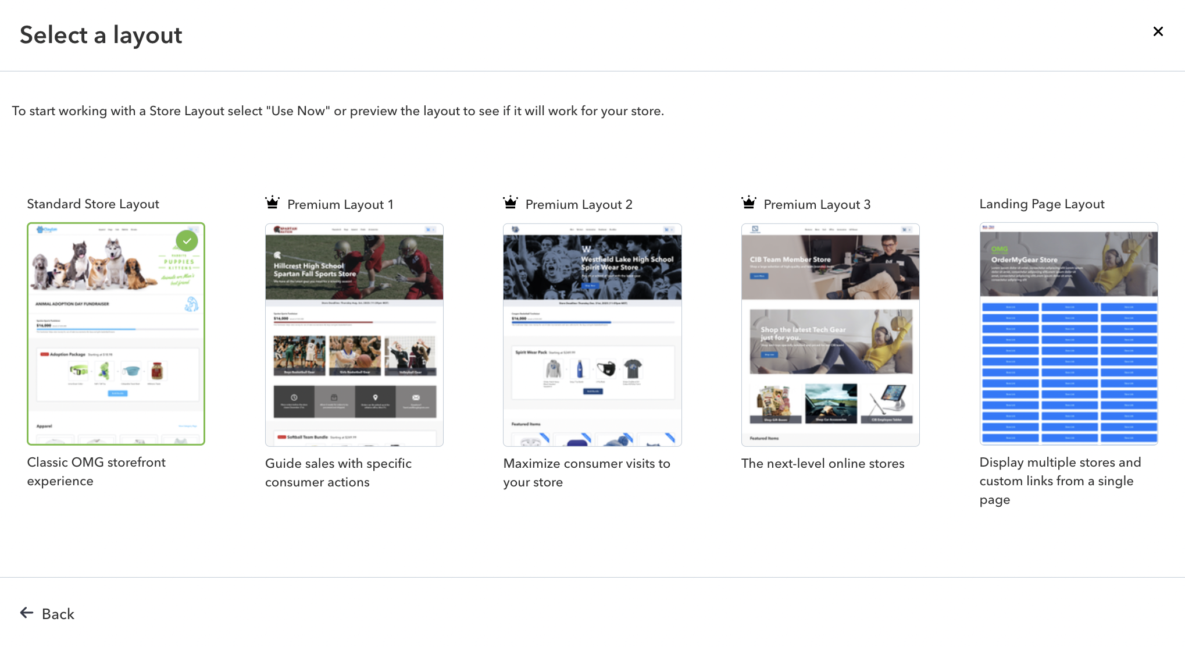The image size is (1185, 647).
Task: Click the crown icon beside Premium Layout 1
Action: (x=272, y=202)
